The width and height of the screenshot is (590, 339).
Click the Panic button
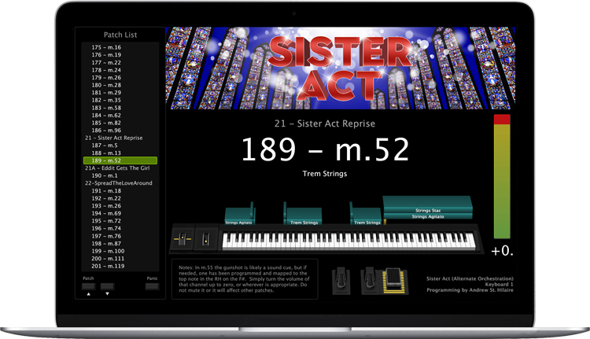tap(152, 286)
